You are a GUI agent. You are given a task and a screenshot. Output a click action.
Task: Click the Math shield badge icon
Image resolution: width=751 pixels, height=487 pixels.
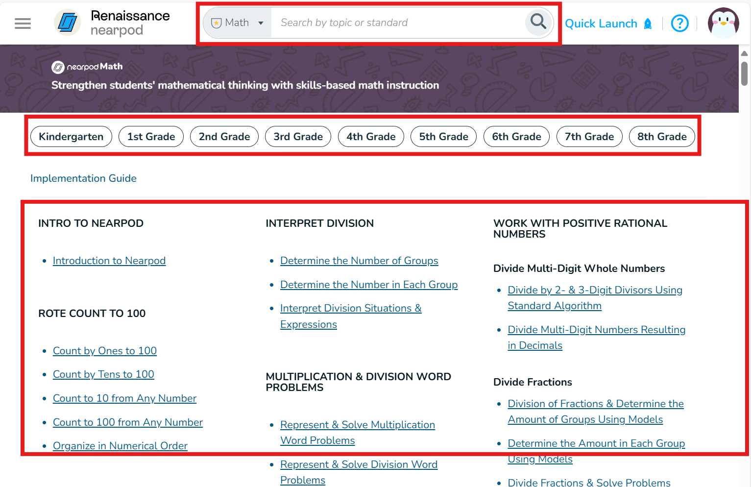point(216,23)
